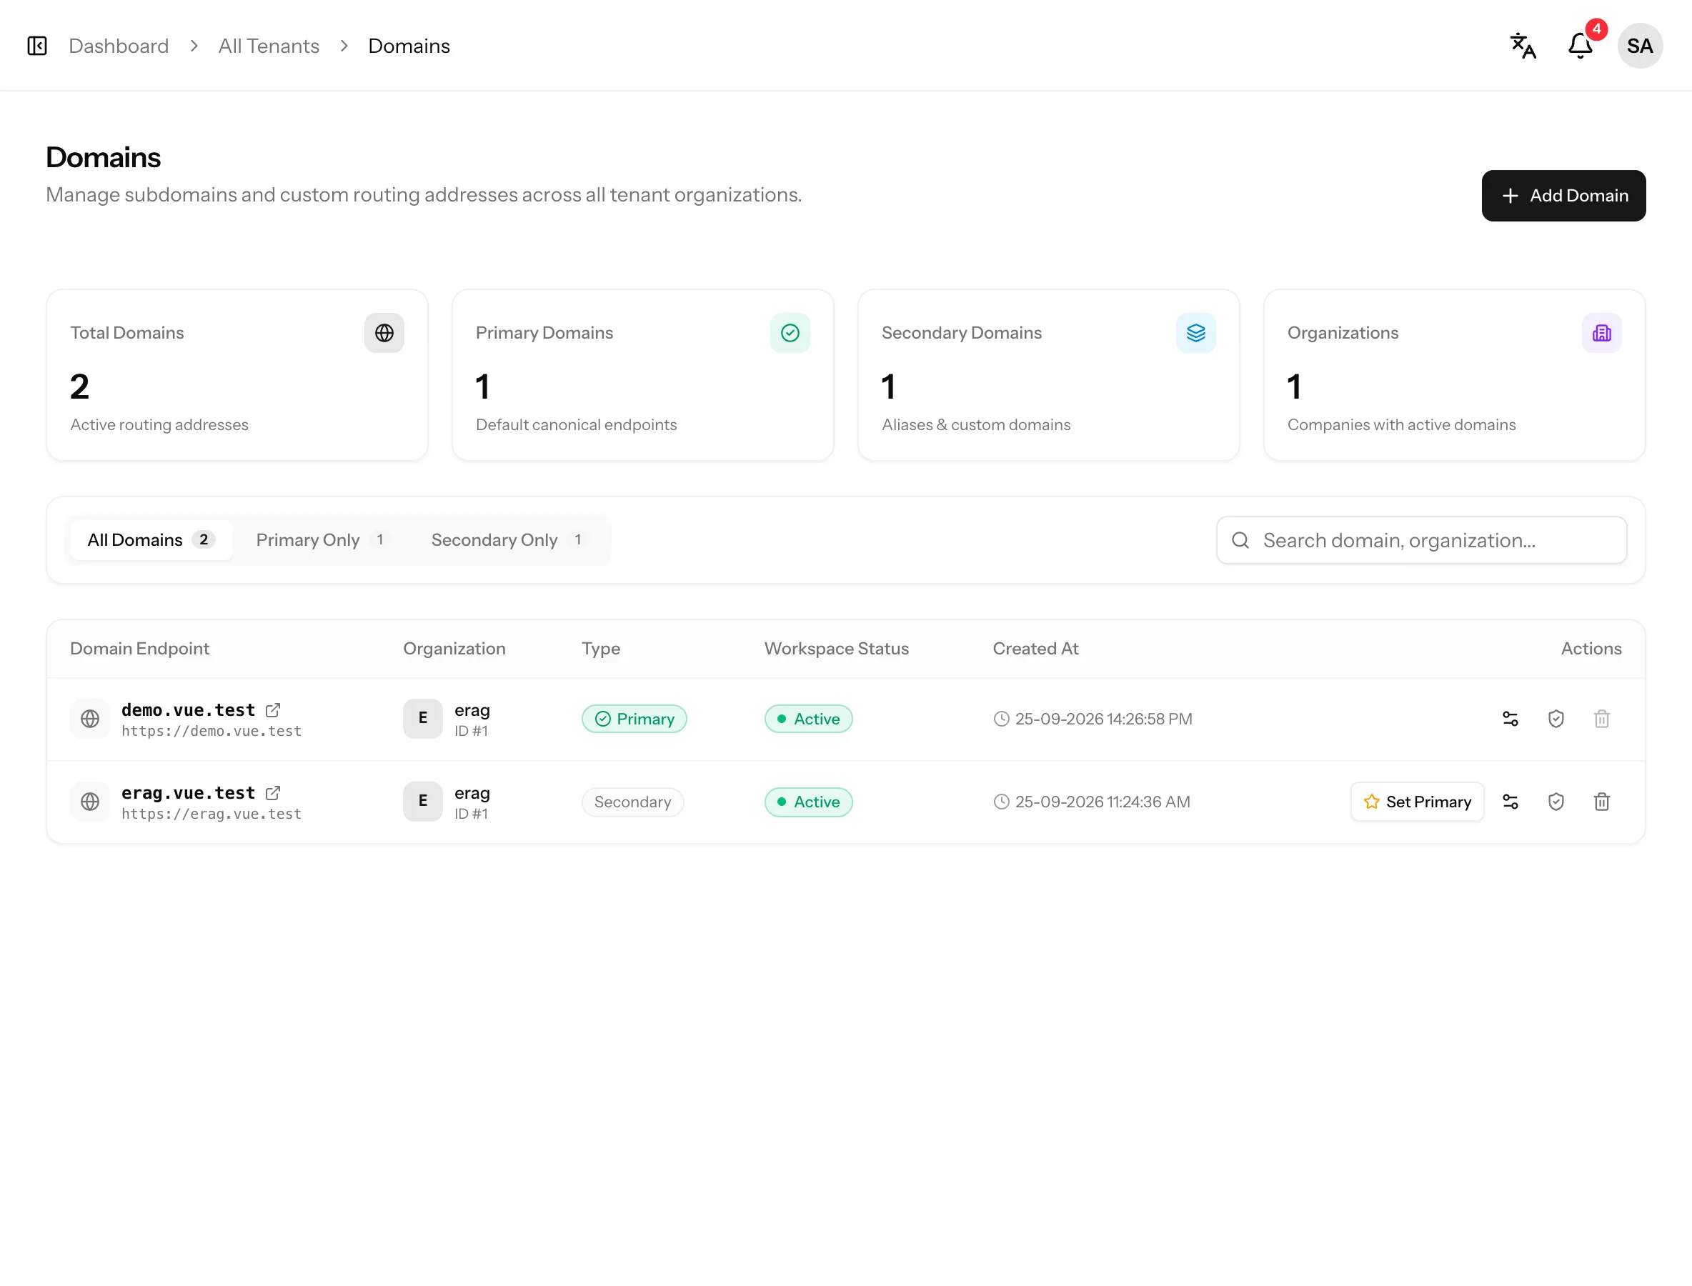Click the Workspace Status column header
1692x1286 pixels.
[x=836, y=649]
